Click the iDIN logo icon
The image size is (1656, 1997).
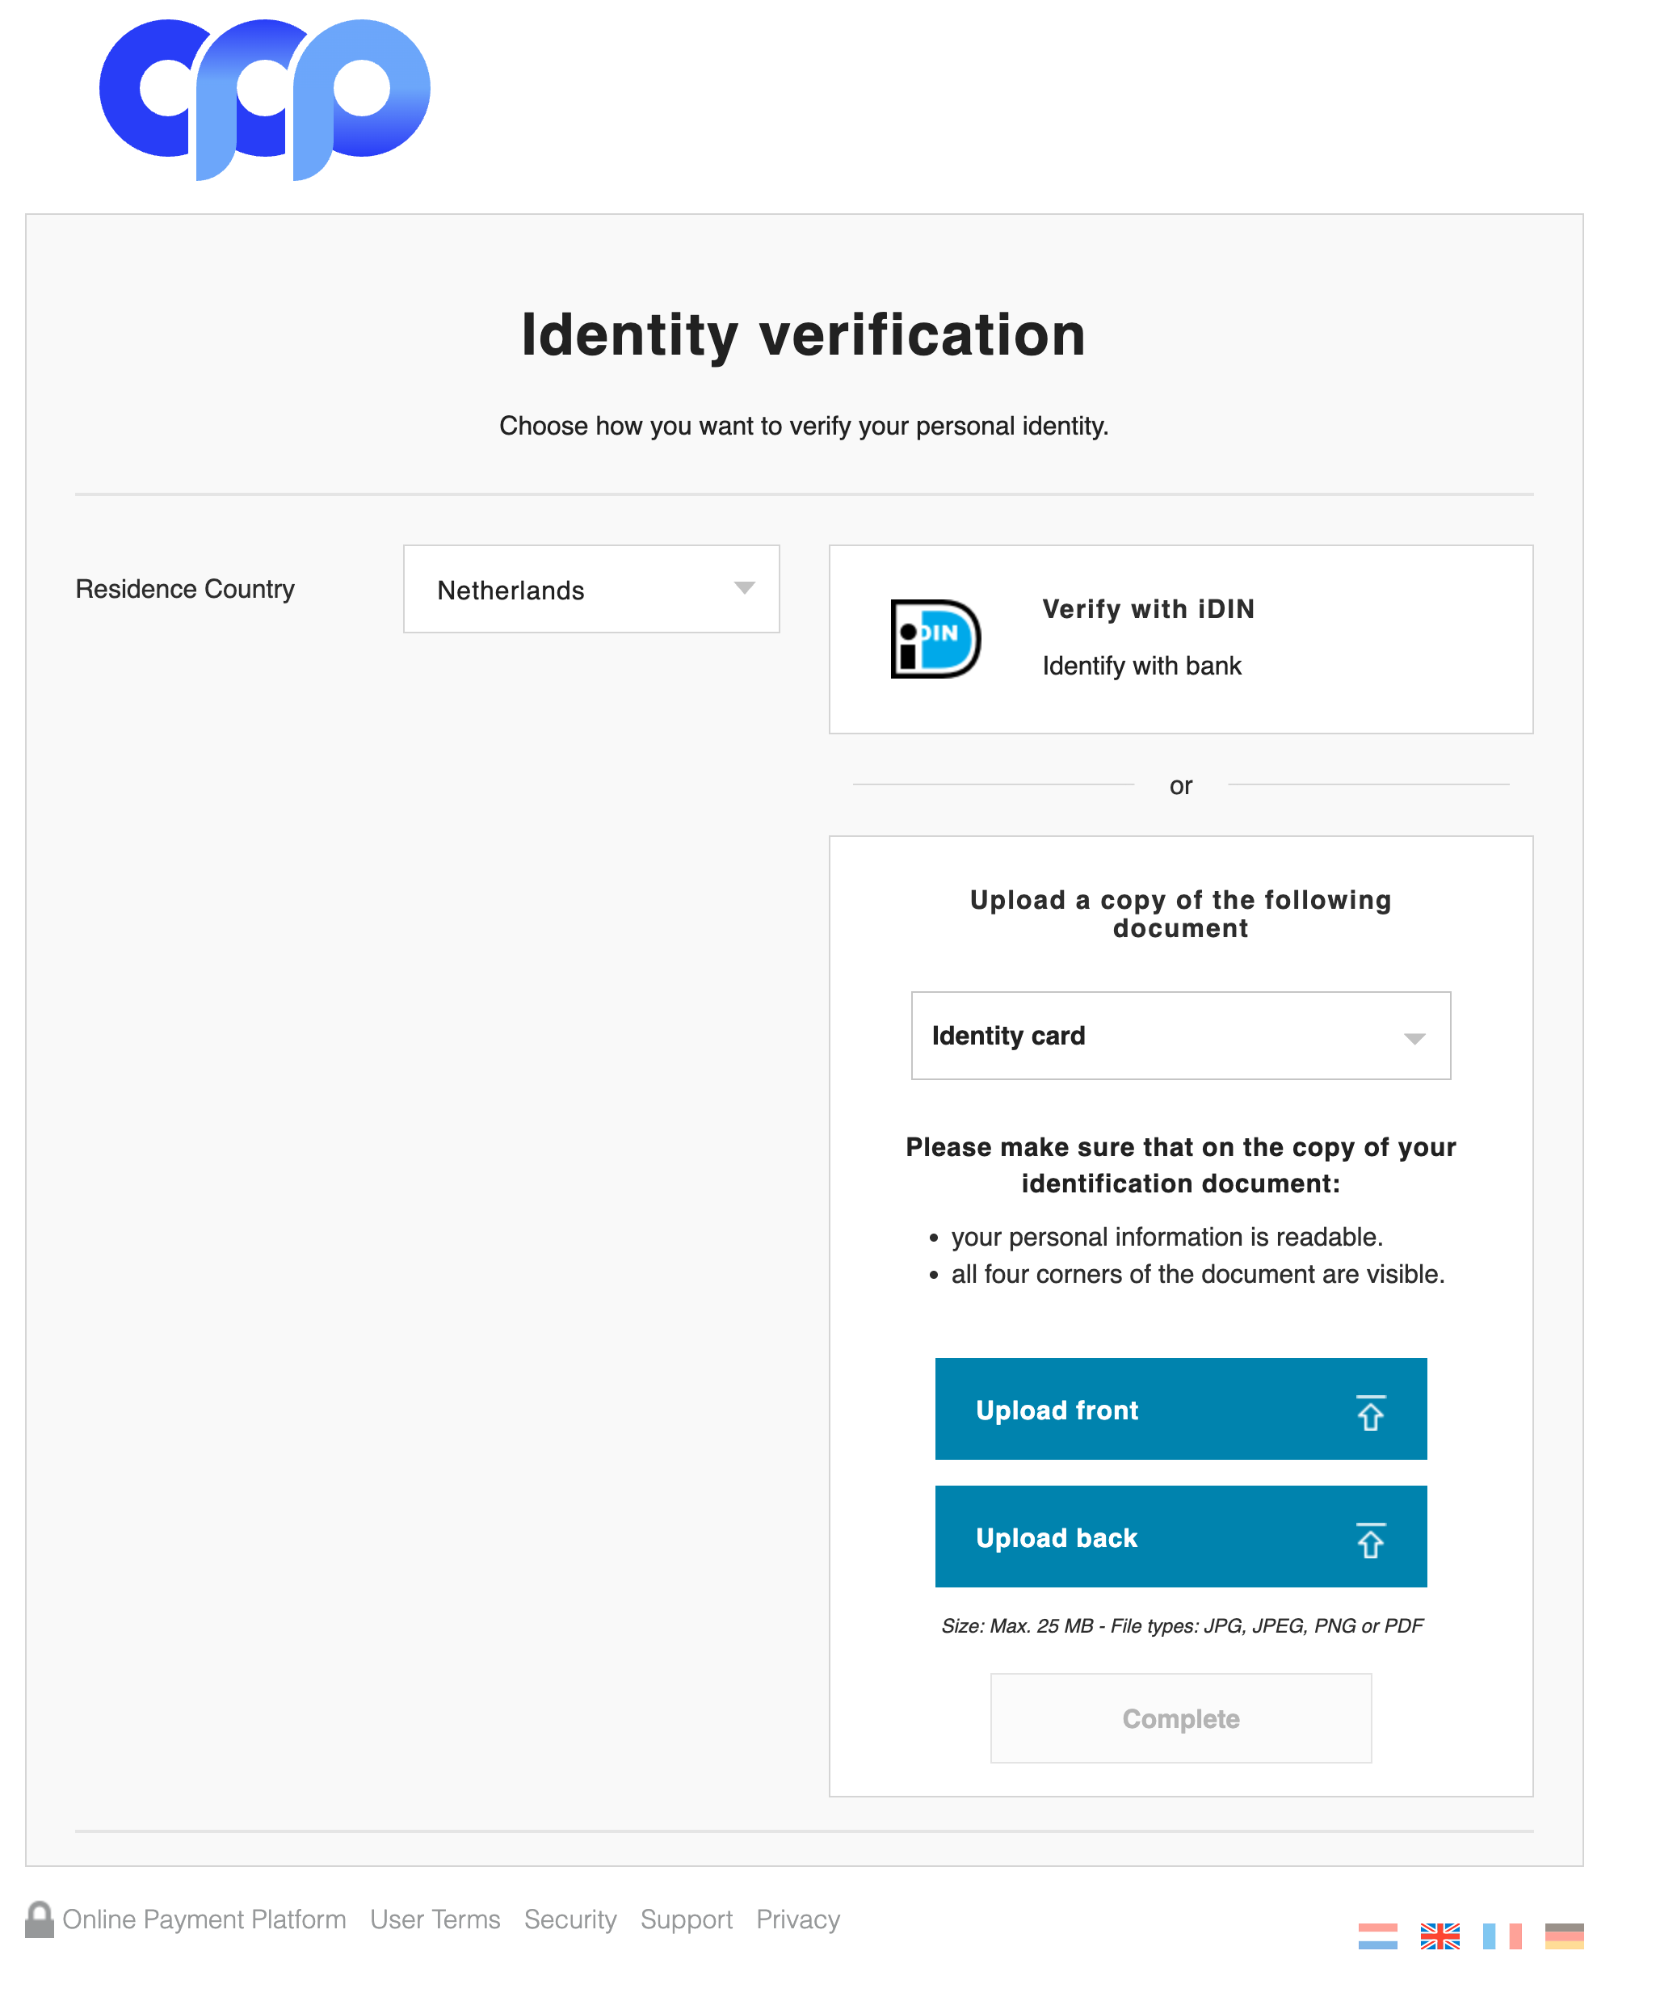point(935,638)
